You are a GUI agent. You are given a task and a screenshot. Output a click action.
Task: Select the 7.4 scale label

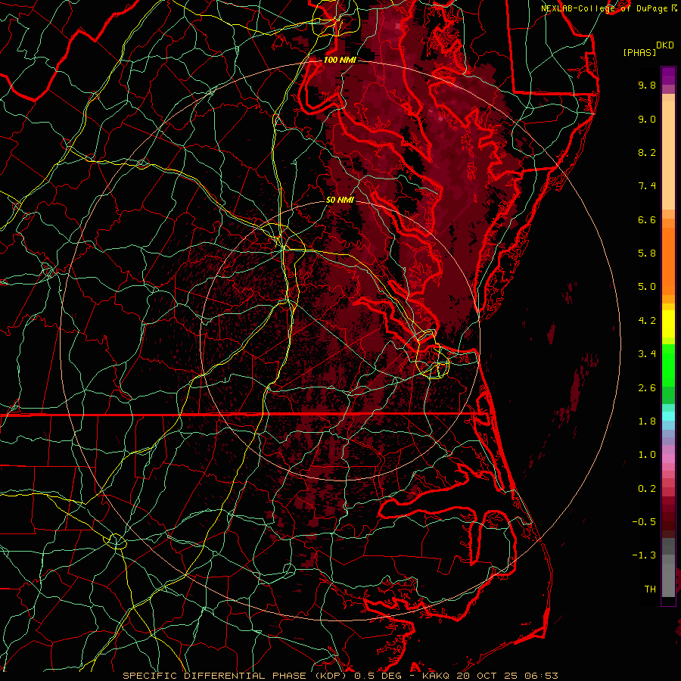point(647,186)
